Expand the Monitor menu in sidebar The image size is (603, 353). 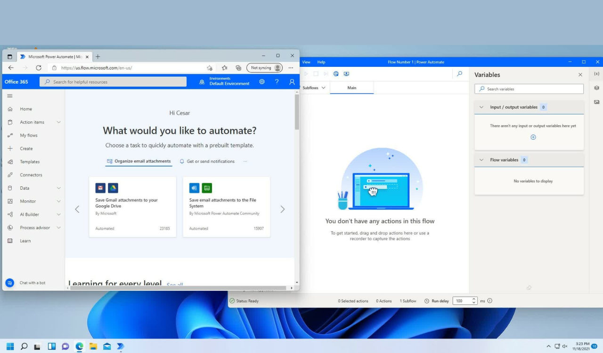click(59, 201)
